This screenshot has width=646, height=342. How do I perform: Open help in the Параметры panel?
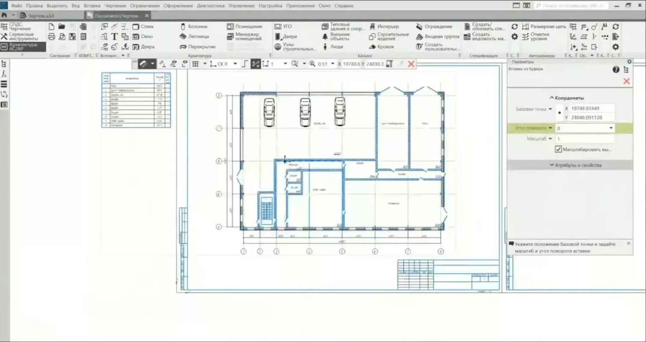tap(616, 70)
